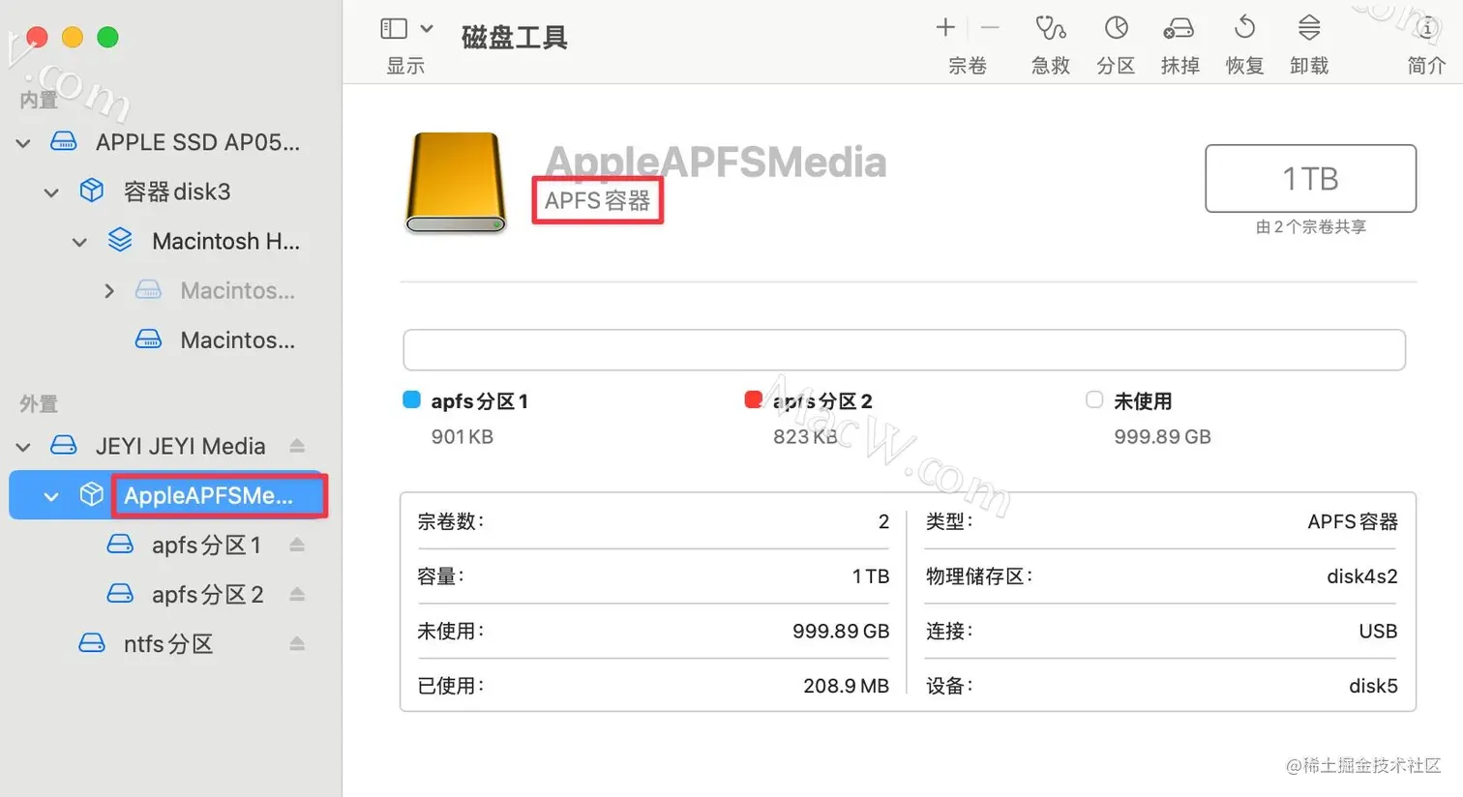Click the sidebar layout icon above 显示
The image size is (1463, 797).
394,28
